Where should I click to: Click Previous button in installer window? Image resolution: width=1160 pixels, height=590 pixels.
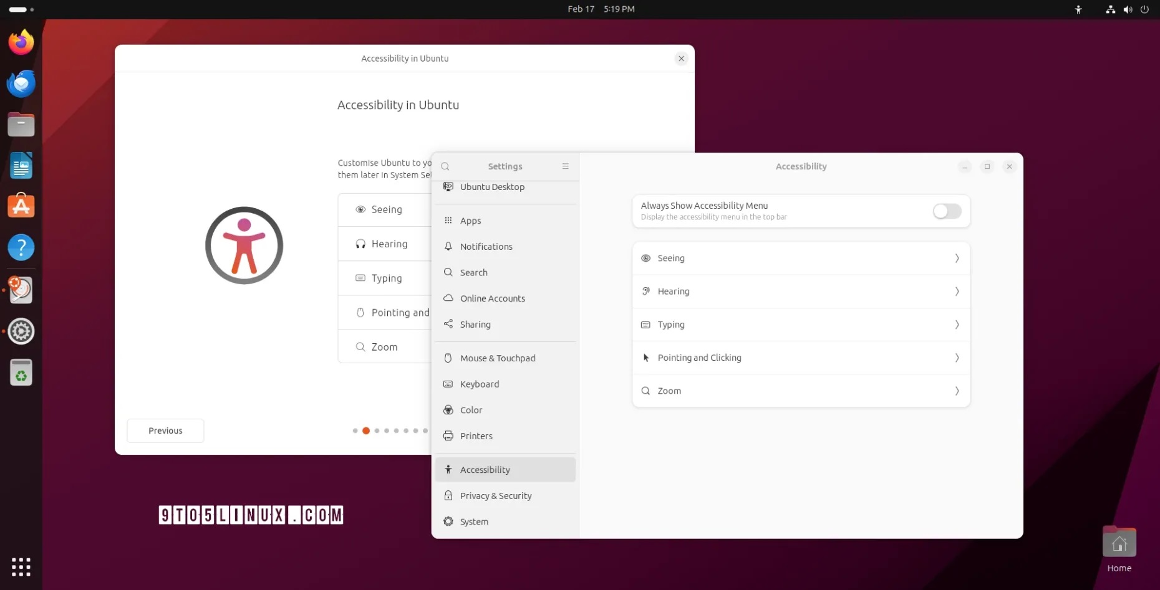pos(165,431)
